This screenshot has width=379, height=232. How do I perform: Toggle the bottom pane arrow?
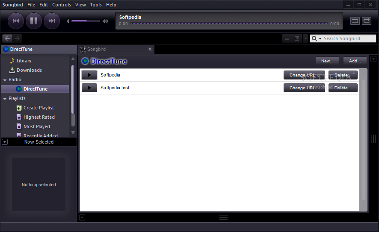82,217
